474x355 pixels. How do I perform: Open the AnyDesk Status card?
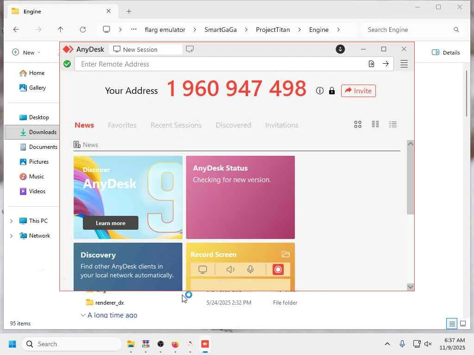(240, 197)
